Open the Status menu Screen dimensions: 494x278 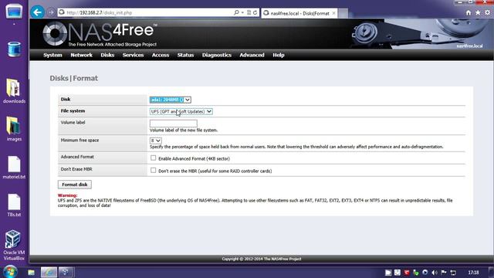(185, 55)
